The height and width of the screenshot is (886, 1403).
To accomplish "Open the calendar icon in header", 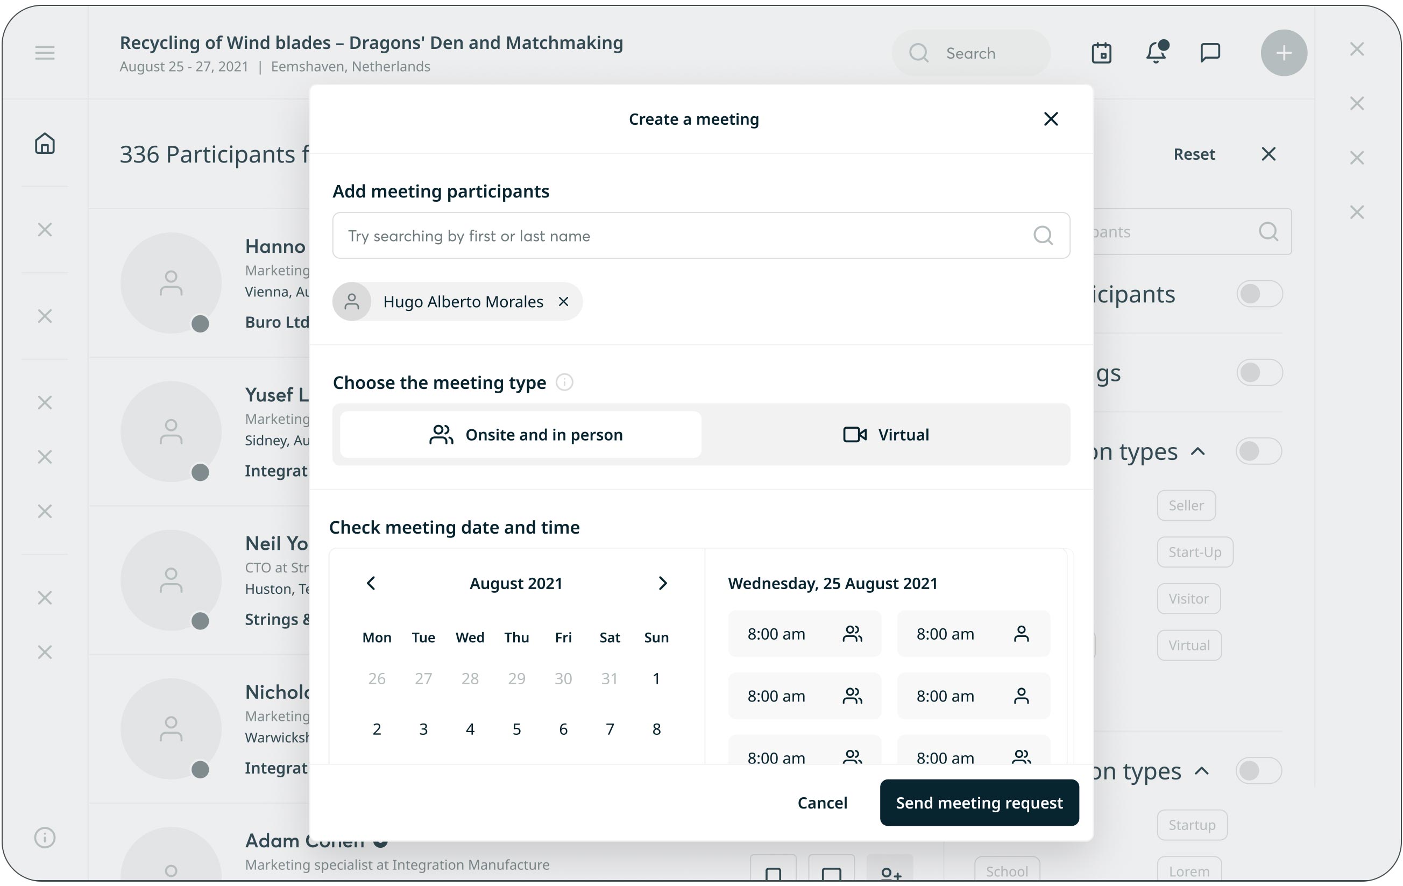I will pos(1101,53).
